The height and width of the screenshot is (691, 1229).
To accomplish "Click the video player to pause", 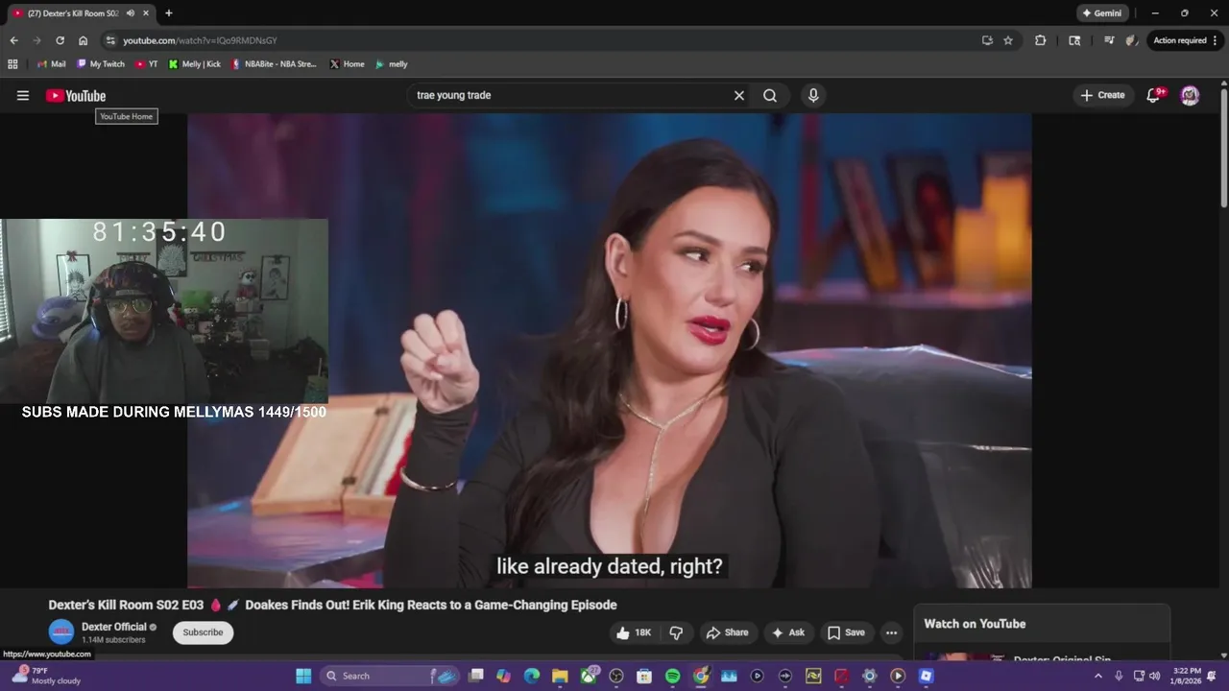I will coord(609,350).
